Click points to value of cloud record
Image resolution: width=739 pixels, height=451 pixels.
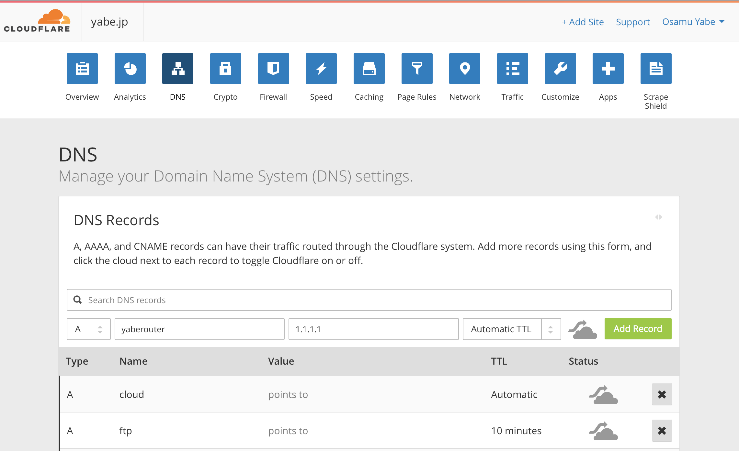(x=288, y=395)
